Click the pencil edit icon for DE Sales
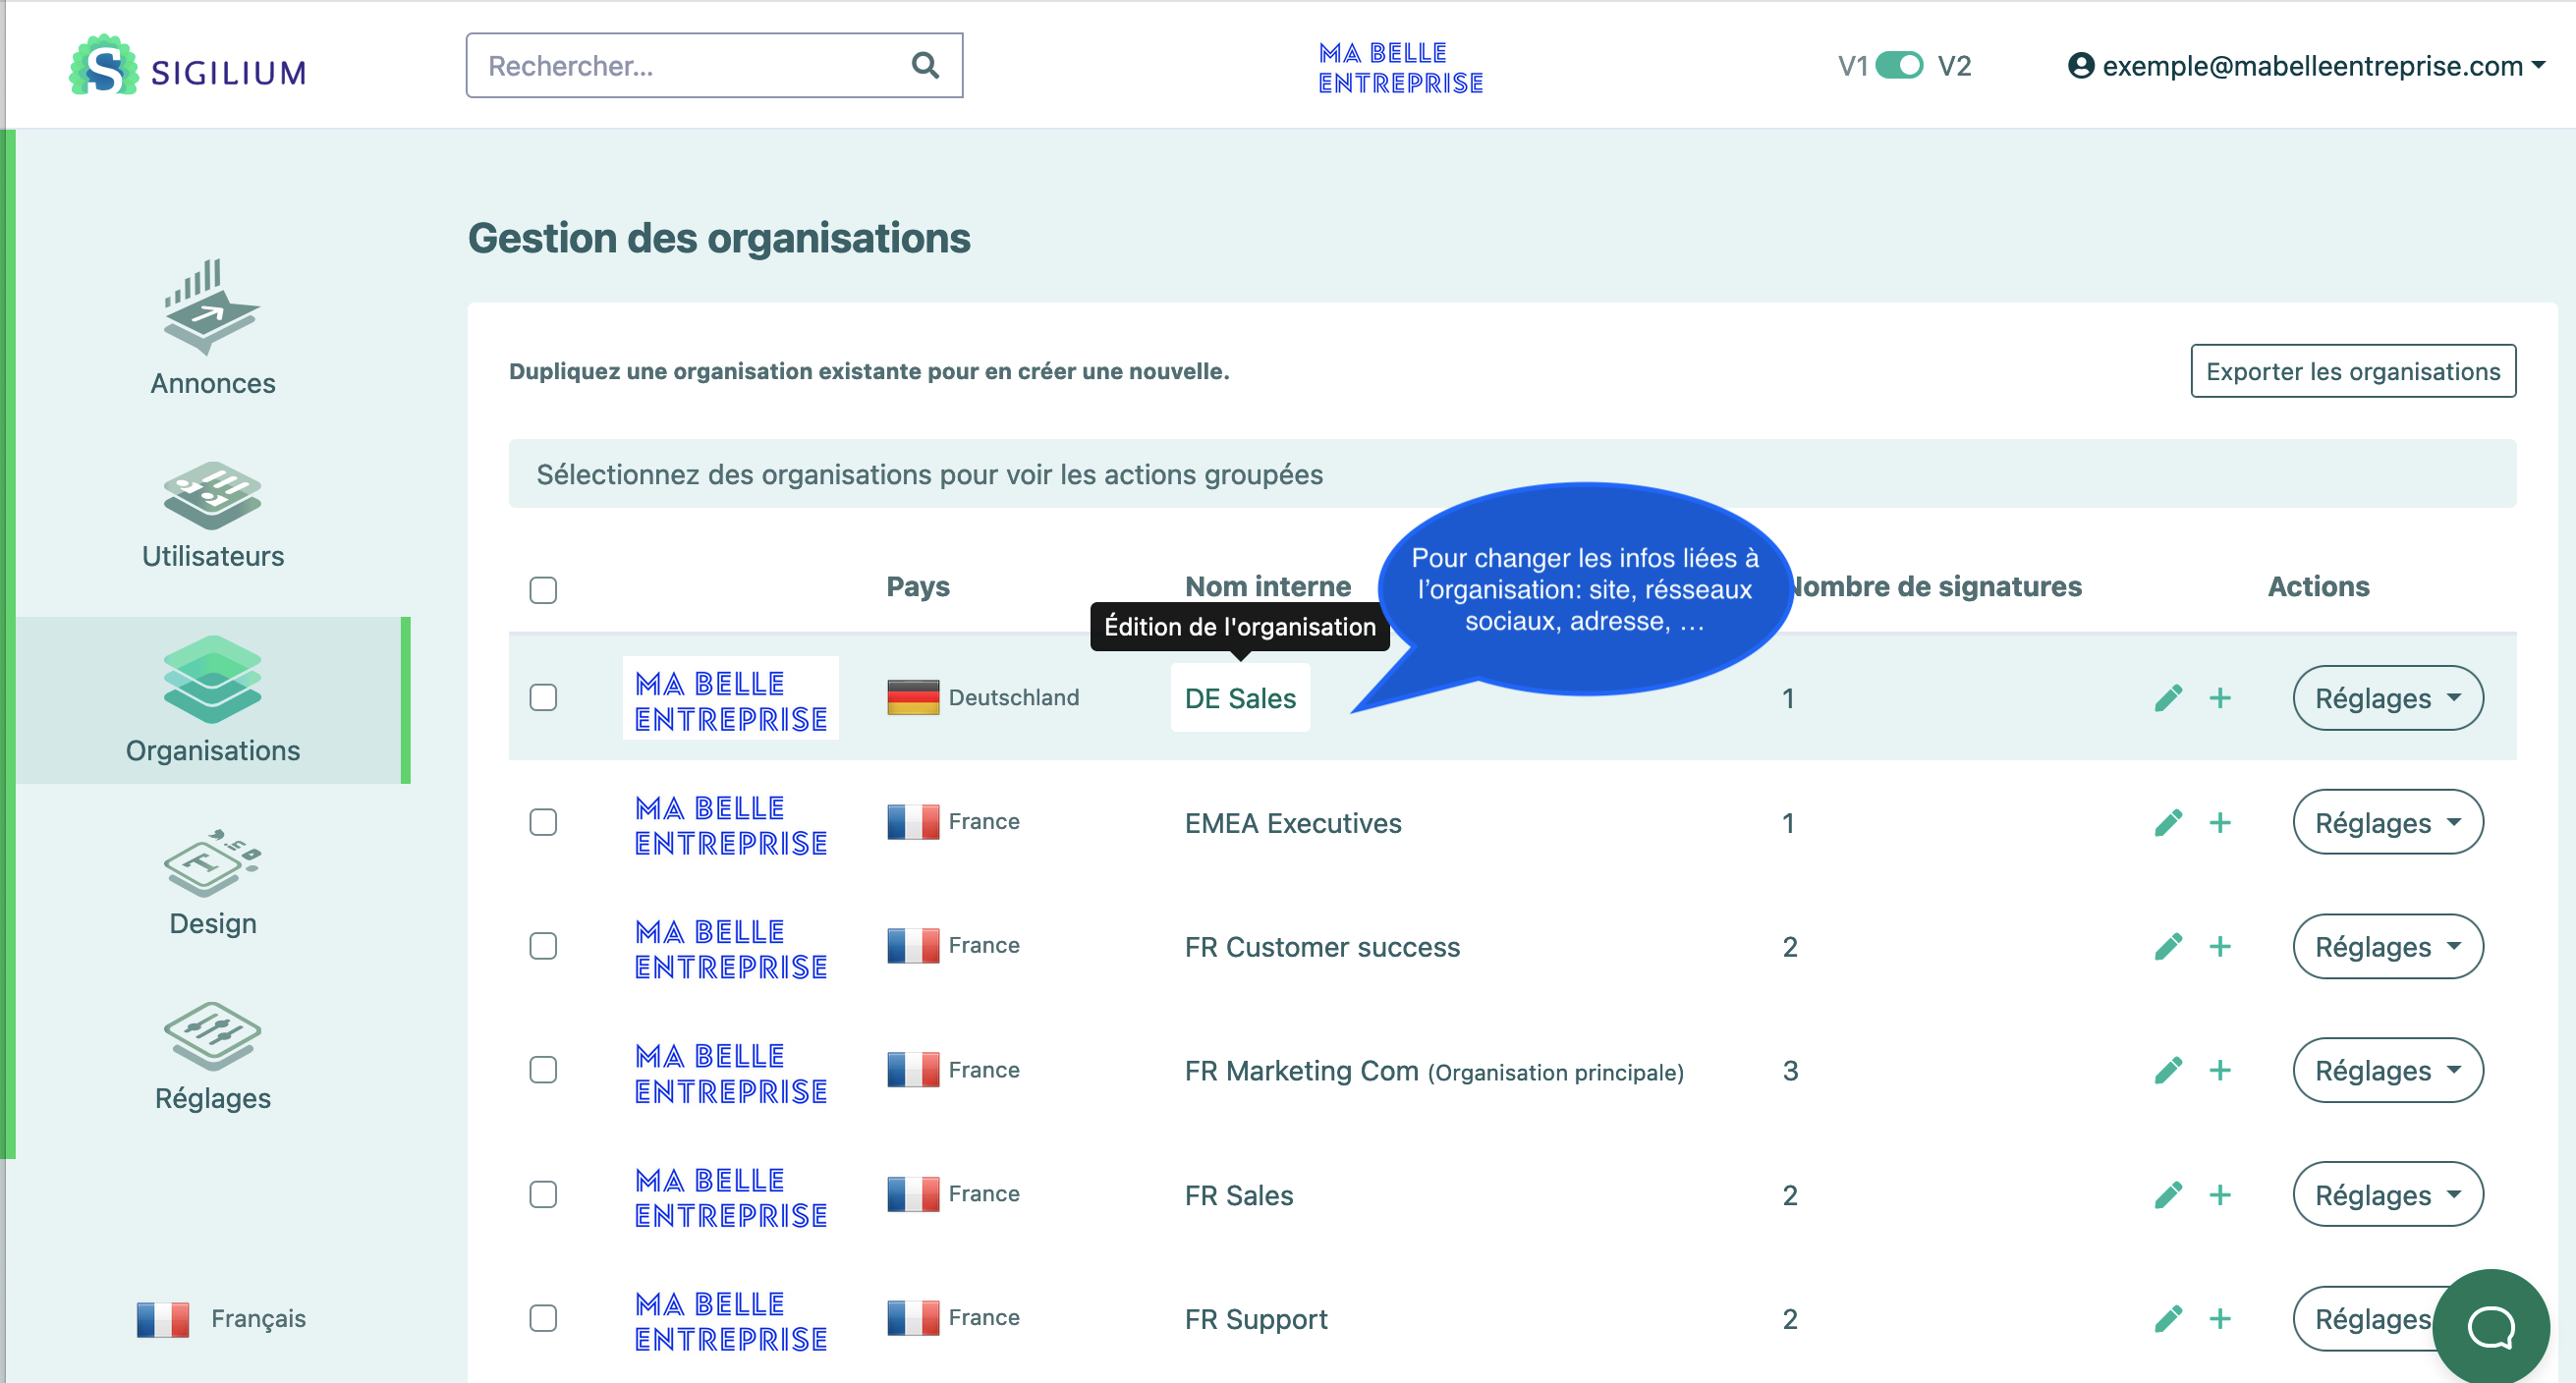 (2168, 698)
